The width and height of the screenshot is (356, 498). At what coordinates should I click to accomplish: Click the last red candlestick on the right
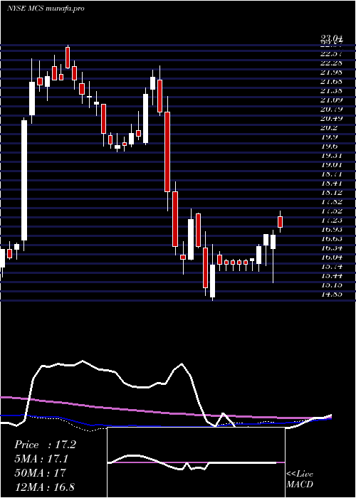coord(280,222)
